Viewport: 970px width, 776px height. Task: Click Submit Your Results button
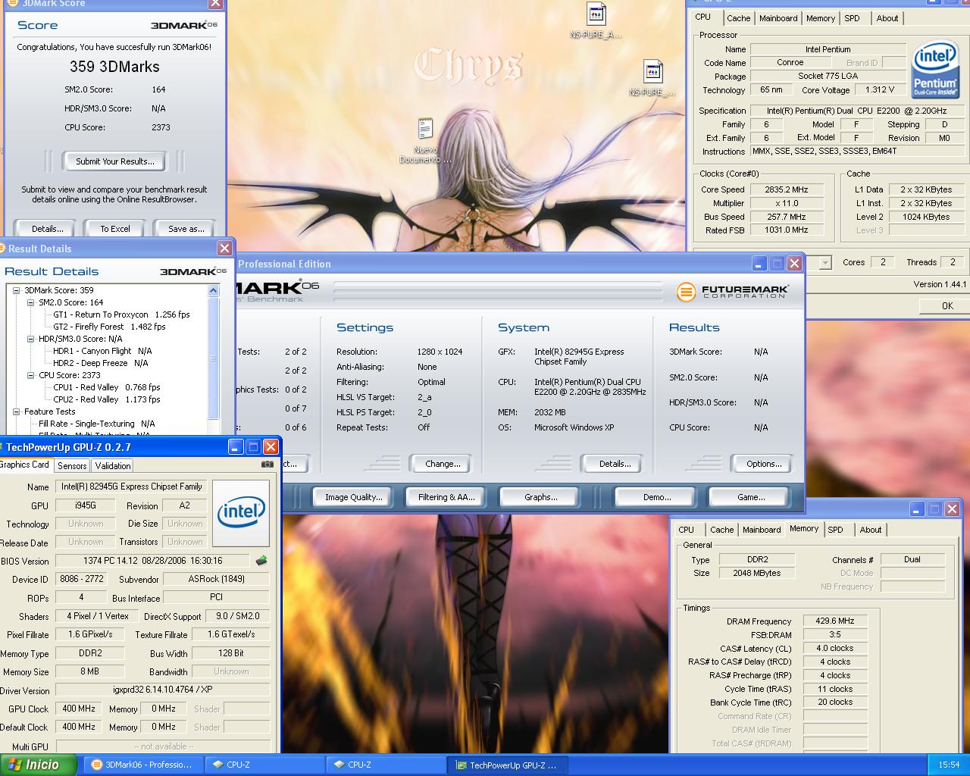[115, 161]
